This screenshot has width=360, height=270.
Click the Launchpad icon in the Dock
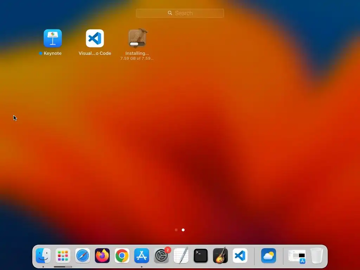pyautogui.click(x=63, y=256)
